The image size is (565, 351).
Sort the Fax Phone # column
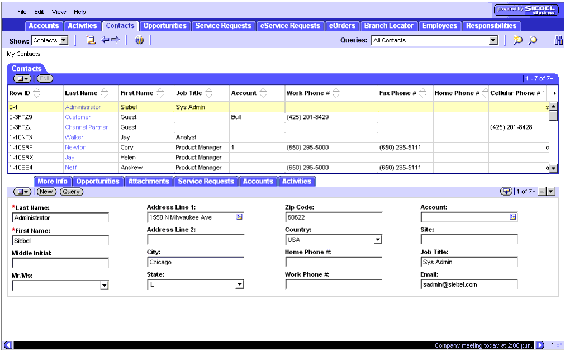tap(422, 93)
